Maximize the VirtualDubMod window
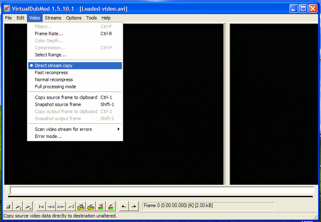This screenshot has width=321, height=222. [304, 9]
